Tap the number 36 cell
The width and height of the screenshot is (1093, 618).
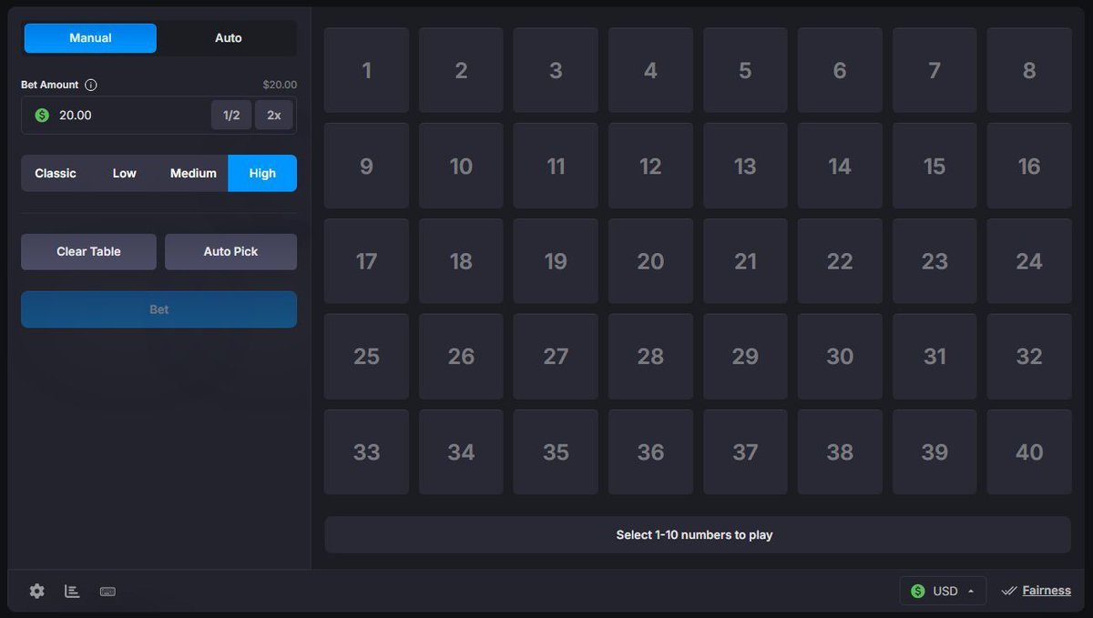650,451
